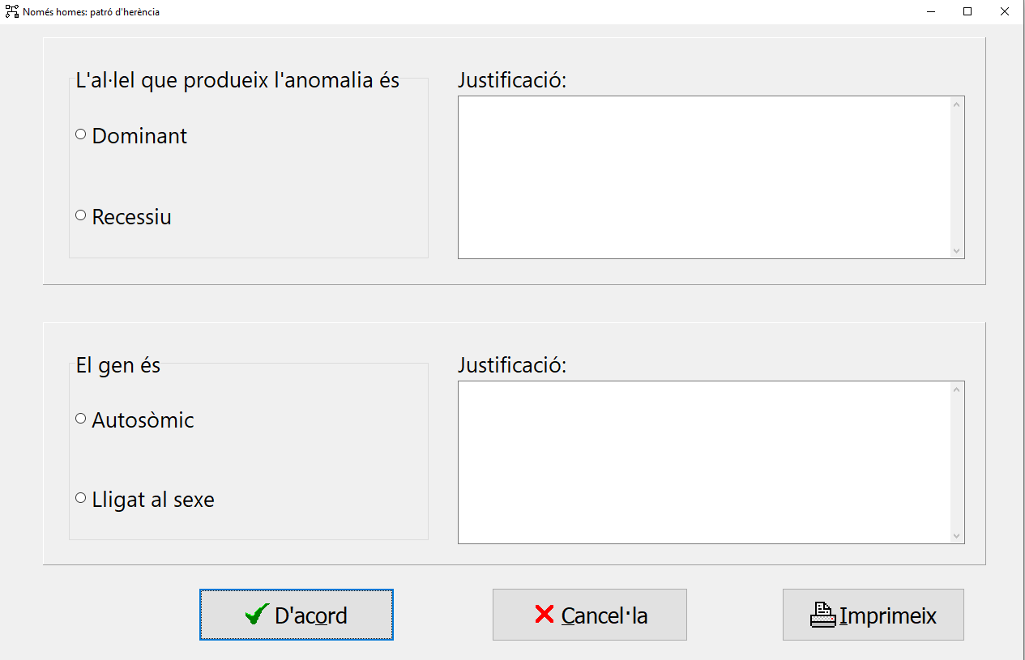Focus the allele justification text box
Screen dimensions: 1025x660
coord(704,177)
